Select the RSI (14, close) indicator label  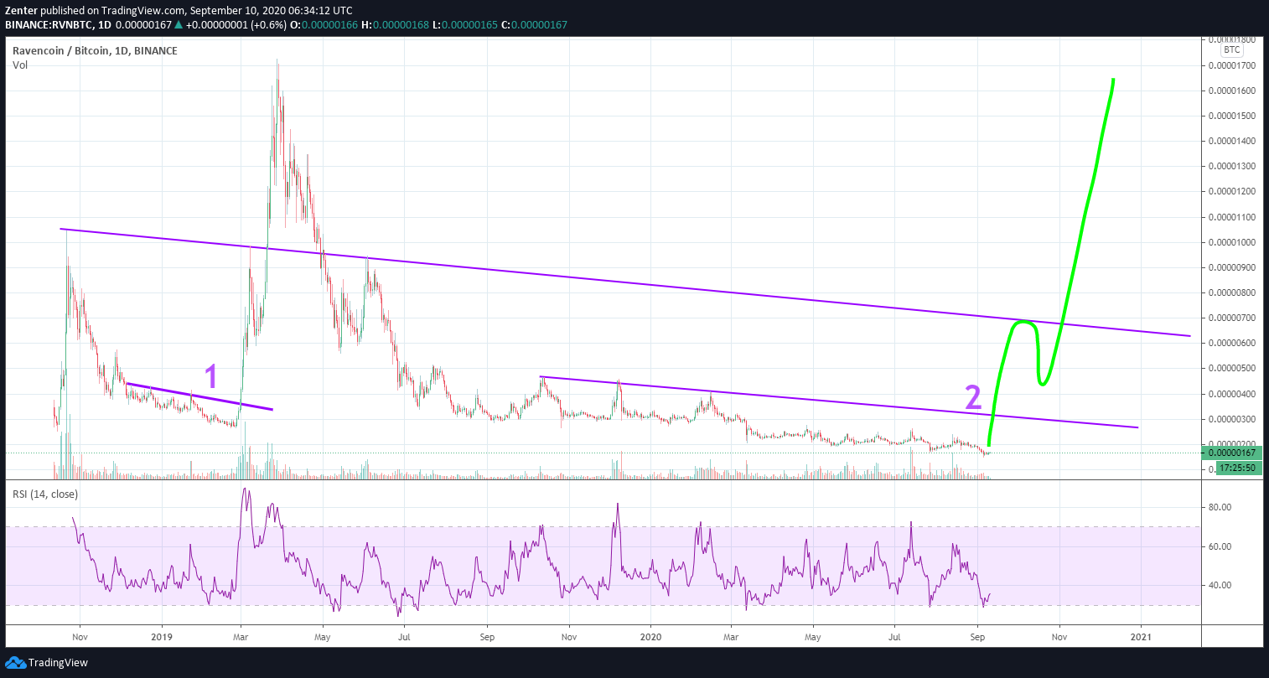pos(47,494)
